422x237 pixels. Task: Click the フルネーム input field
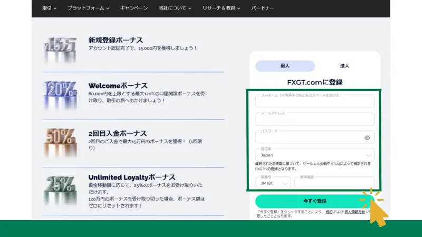coord(314,101)
